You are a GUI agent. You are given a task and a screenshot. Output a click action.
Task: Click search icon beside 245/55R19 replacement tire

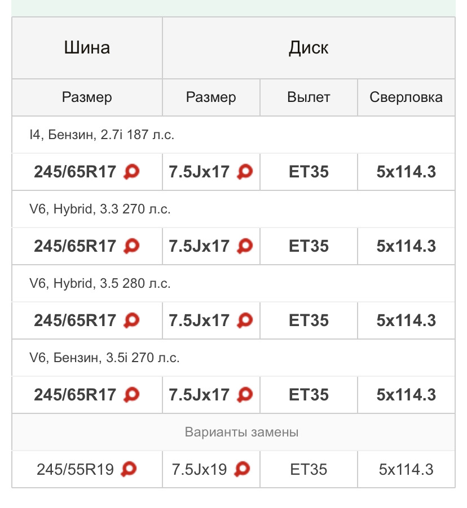point(129,469)
